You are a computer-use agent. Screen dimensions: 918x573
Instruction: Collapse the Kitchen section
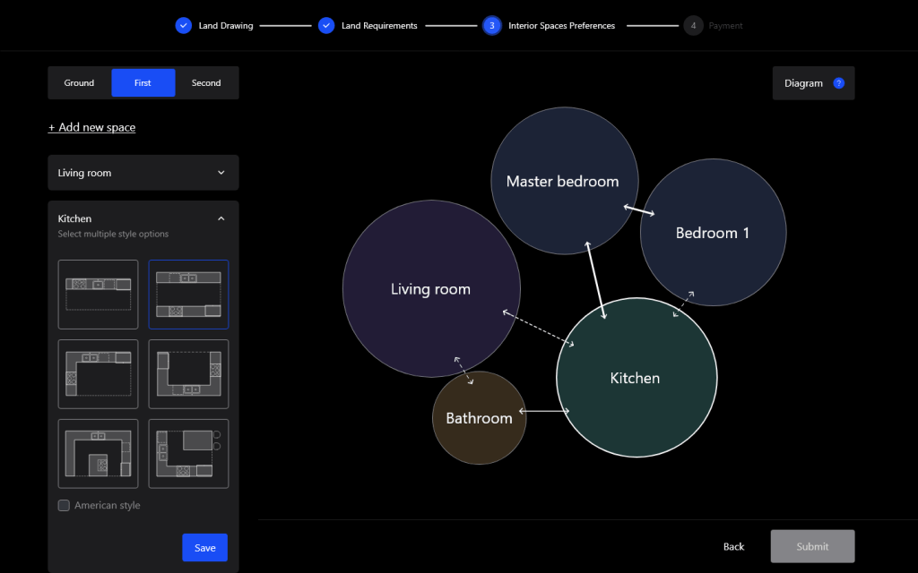tap(221, 218)
